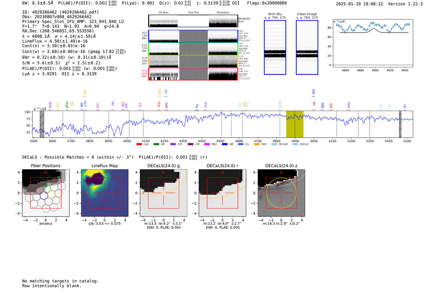The width and height of the screenshot is (445, 303).
Task: Open the DECaLS(24.0) r cutout
Action: point(222,193)
